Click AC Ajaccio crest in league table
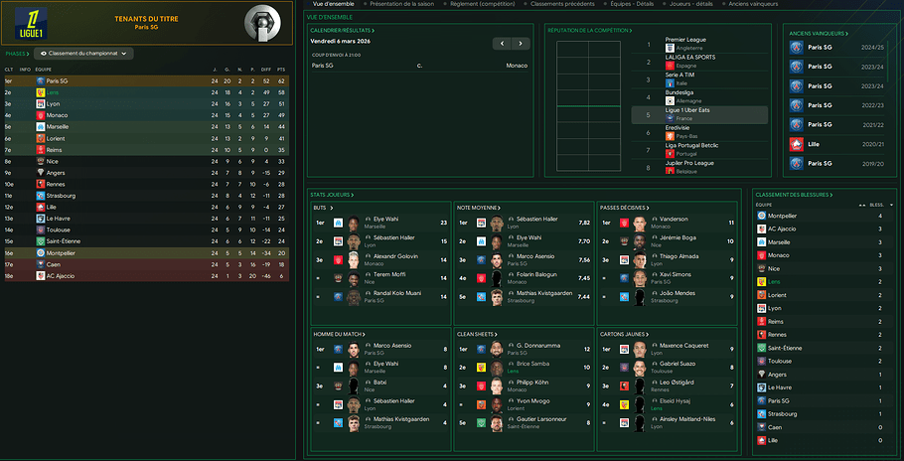 [x=41, y=276]
